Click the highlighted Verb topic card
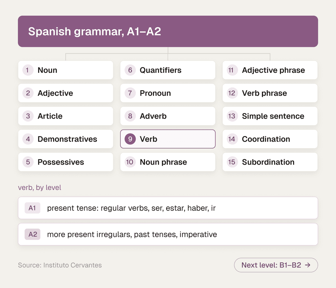 point(168,139)
